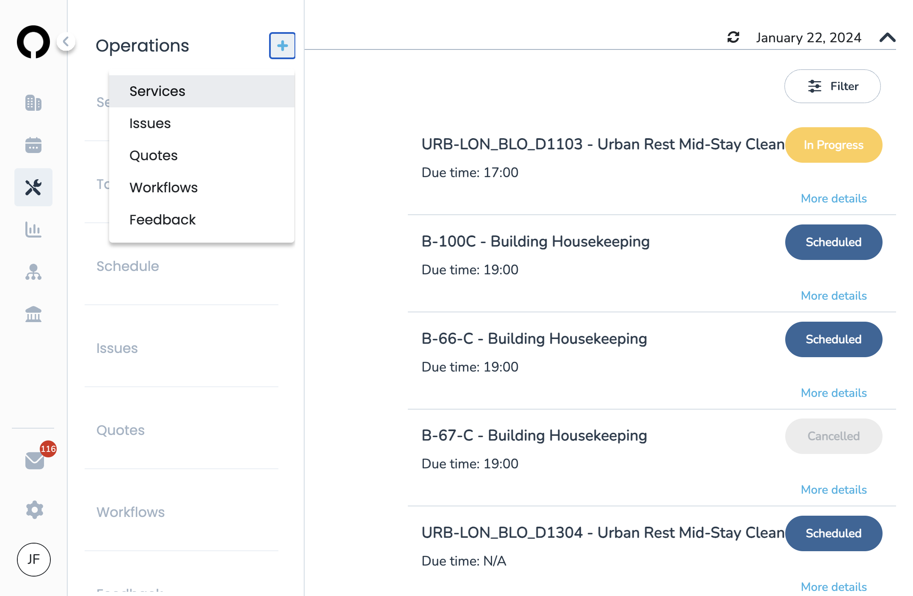Image resolution: width=913 pixels, height=596 pixels.
Task: Open the buildings icon in sidebar
Action: tap(33, 103)
